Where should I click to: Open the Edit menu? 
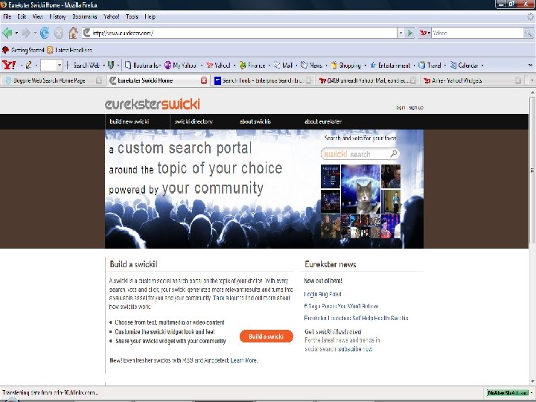tap(22, 16)
